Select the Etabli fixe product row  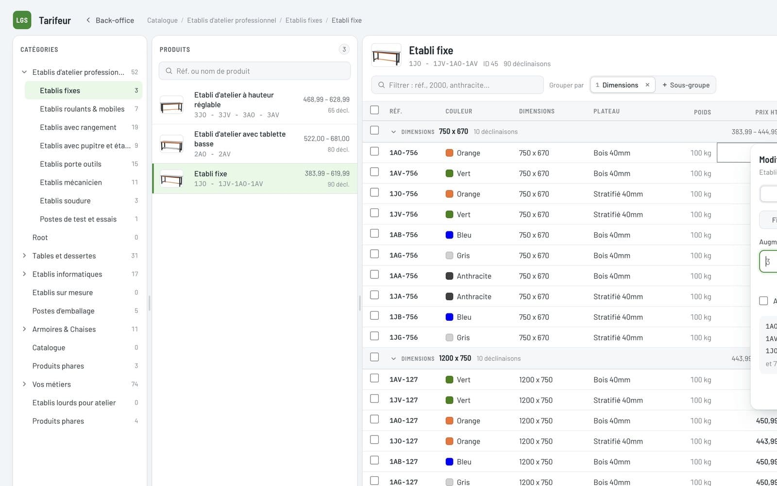[x=255, y=178]
